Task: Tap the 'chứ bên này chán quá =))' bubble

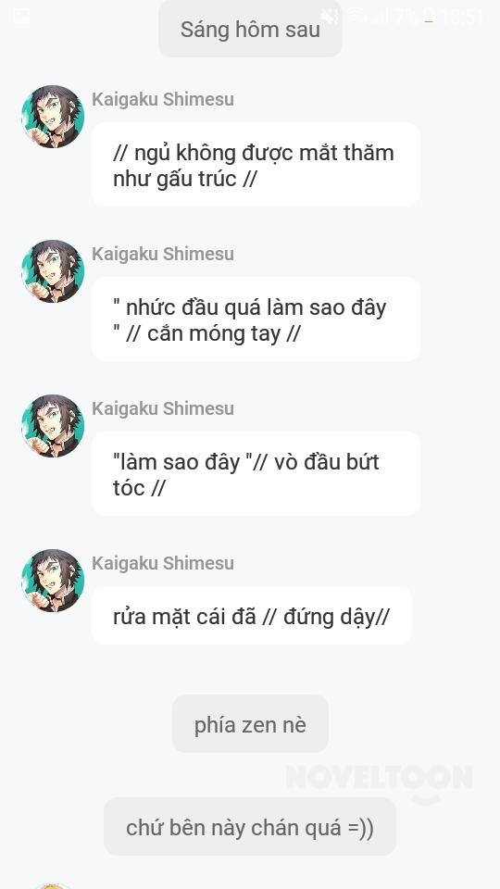Action: (250, 827)
